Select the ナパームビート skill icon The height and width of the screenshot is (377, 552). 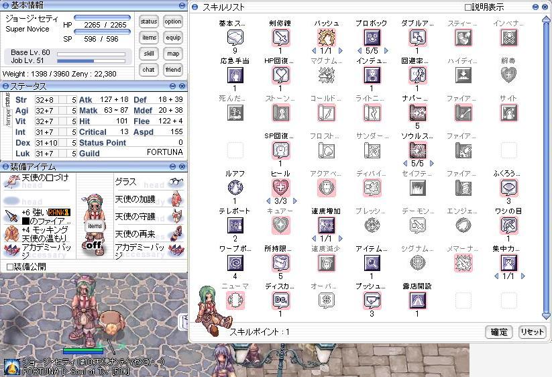coord(417,113)
